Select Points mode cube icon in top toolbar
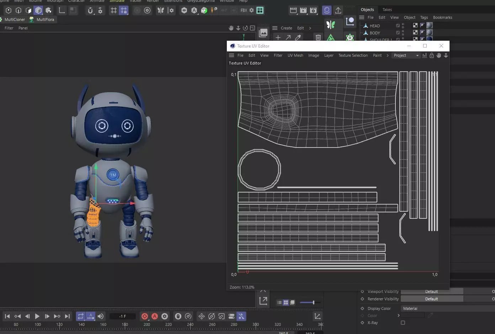This screenshot has width=495, height=334. [x=9, y=10]
